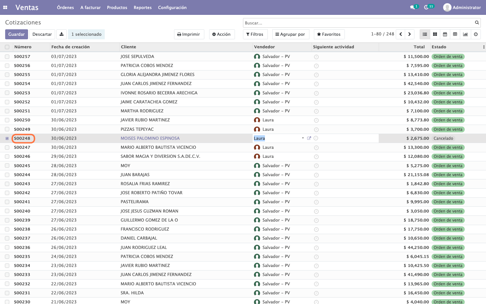Switch to pivot table view icon
The width and height of the screenshot is (486, 304).
pyautogui.click(x=455, y=34)
